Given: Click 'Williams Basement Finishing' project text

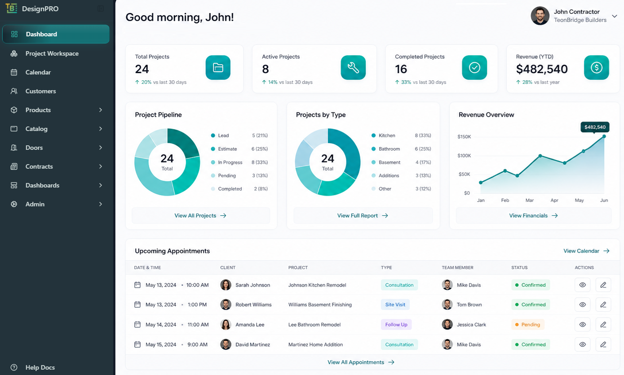Looking at the screenshot, I should tap(320, 305).
